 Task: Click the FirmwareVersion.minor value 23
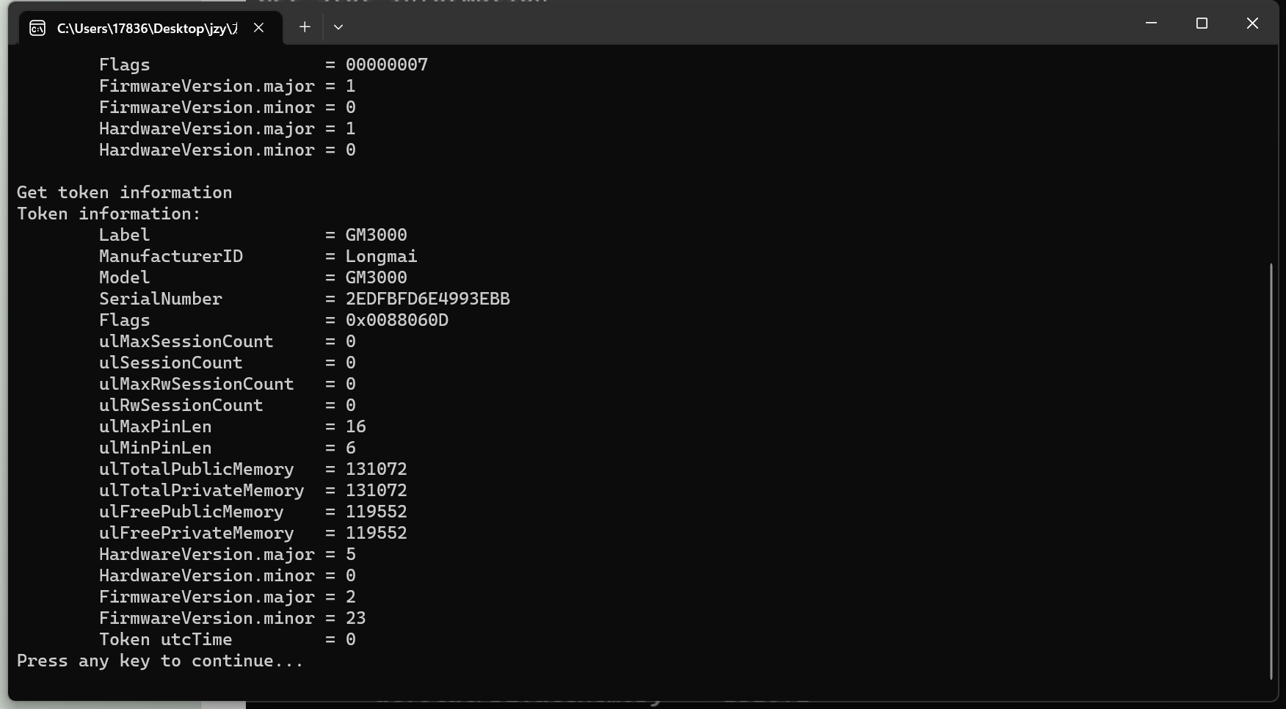pyautogui.click(x=356, y=618)
